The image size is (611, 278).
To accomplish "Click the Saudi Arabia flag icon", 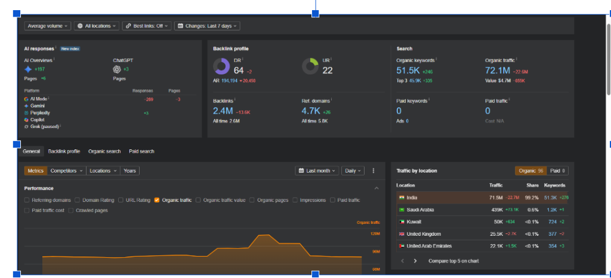I will pos(402,210).
